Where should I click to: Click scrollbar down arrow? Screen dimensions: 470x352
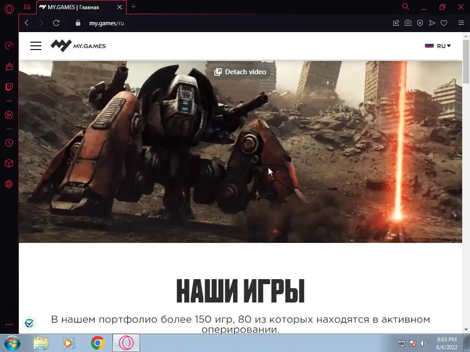466,330
